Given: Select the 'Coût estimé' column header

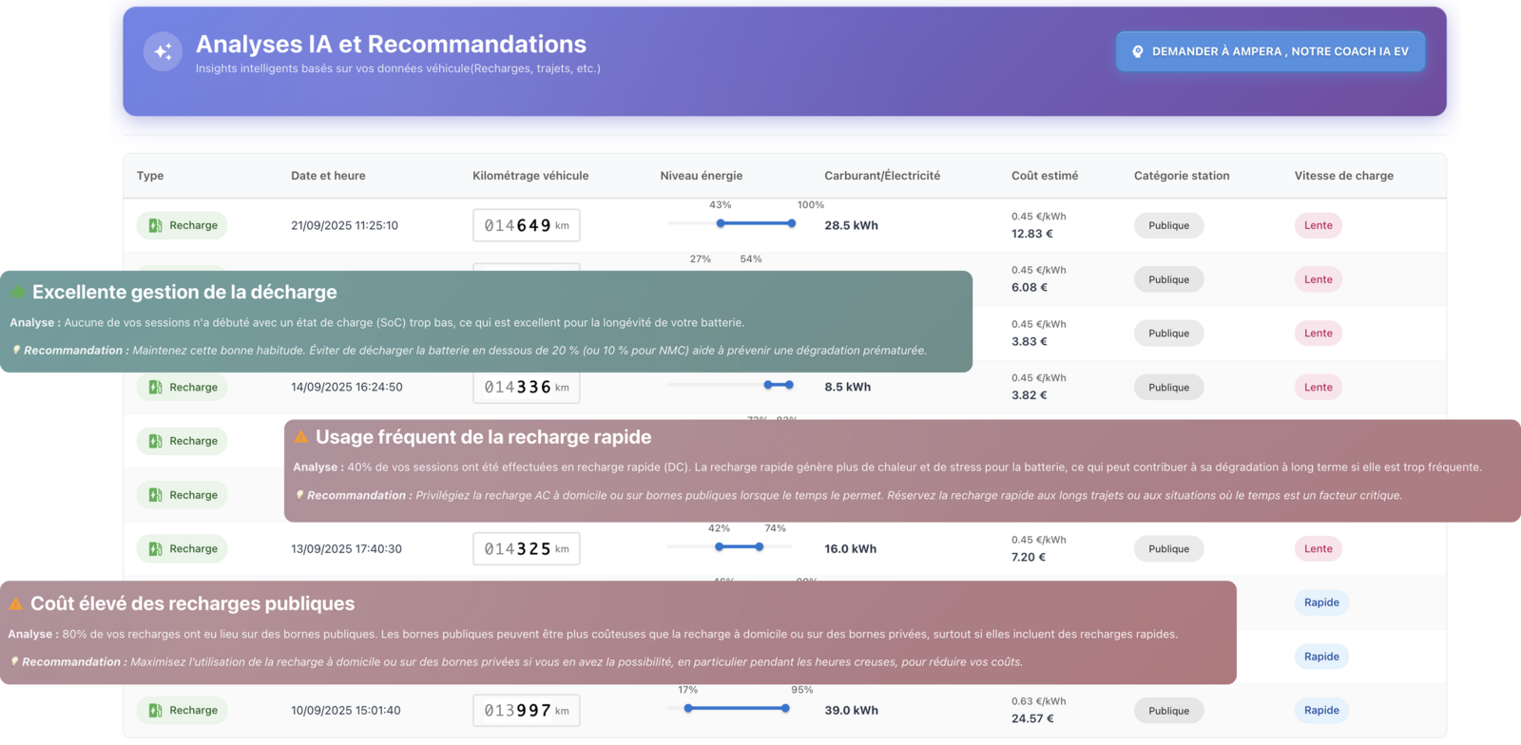Looking at the screenshot, I should [x=1044, y=176].
